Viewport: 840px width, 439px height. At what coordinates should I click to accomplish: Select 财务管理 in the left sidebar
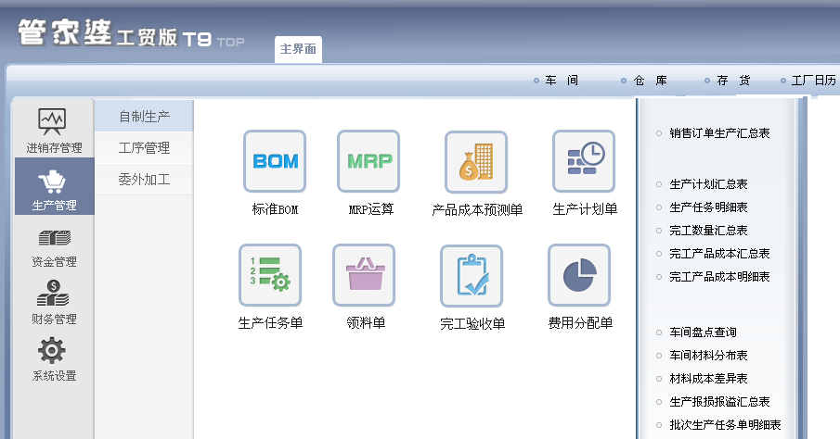54,303
